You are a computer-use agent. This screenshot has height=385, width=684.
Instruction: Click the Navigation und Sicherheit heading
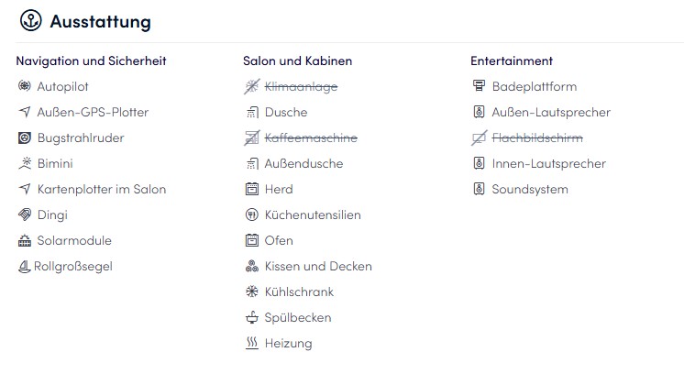click(x=91, y=61)
